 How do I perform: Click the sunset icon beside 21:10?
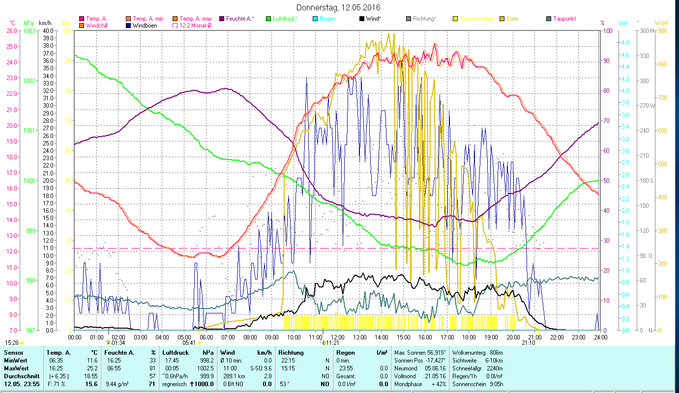538,343
